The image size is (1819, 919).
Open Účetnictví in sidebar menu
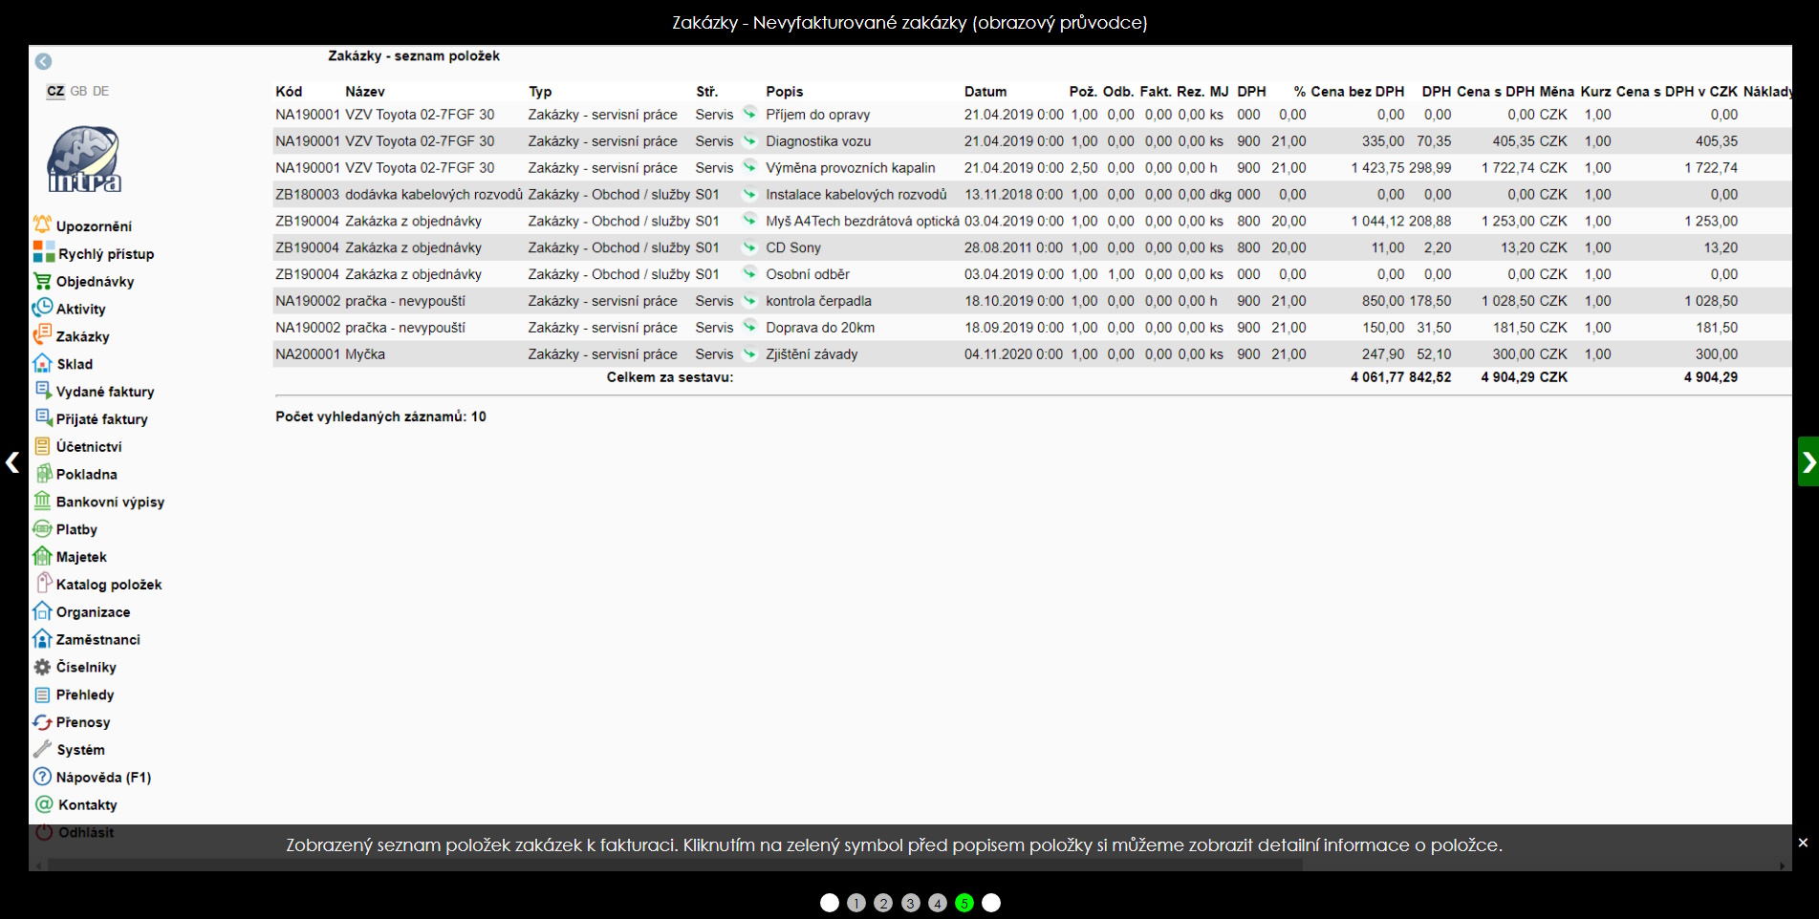[88, 447]
